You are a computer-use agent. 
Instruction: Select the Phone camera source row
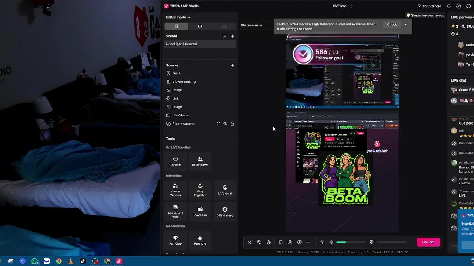200,124
